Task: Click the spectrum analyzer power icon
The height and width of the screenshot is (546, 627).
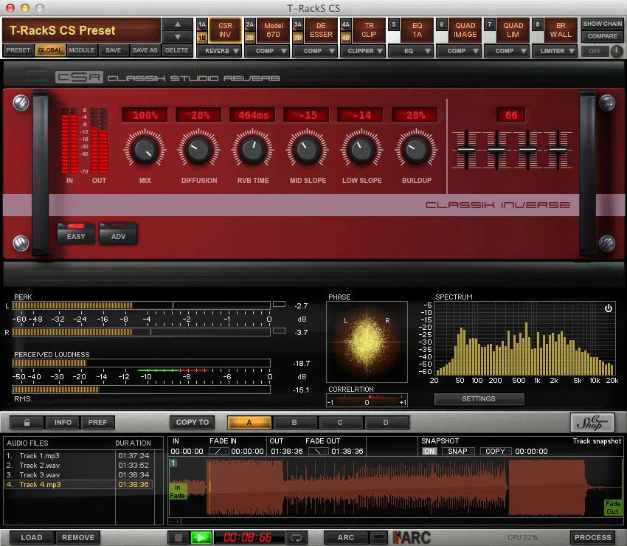Action: [x=608, y=308]
